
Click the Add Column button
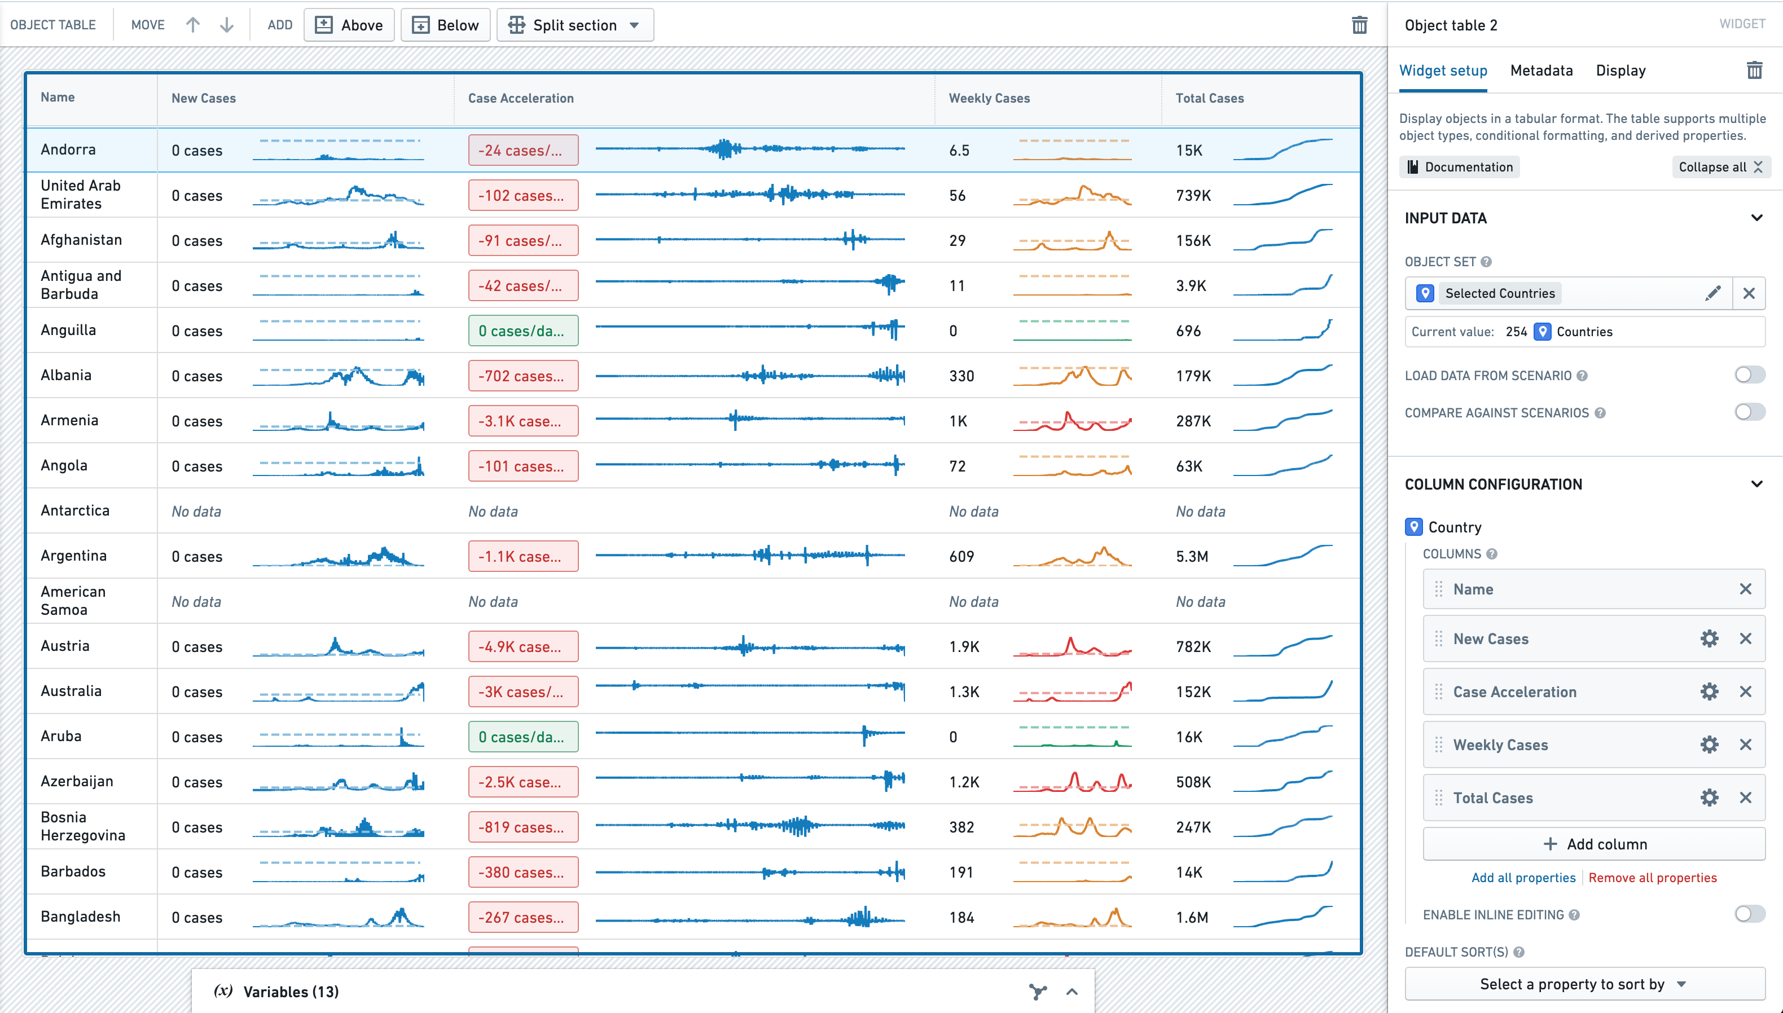[1595, 843]
